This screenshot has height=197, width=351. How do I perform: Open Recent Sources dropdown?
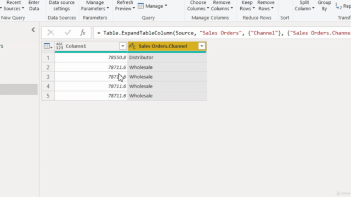coord(13,6)
